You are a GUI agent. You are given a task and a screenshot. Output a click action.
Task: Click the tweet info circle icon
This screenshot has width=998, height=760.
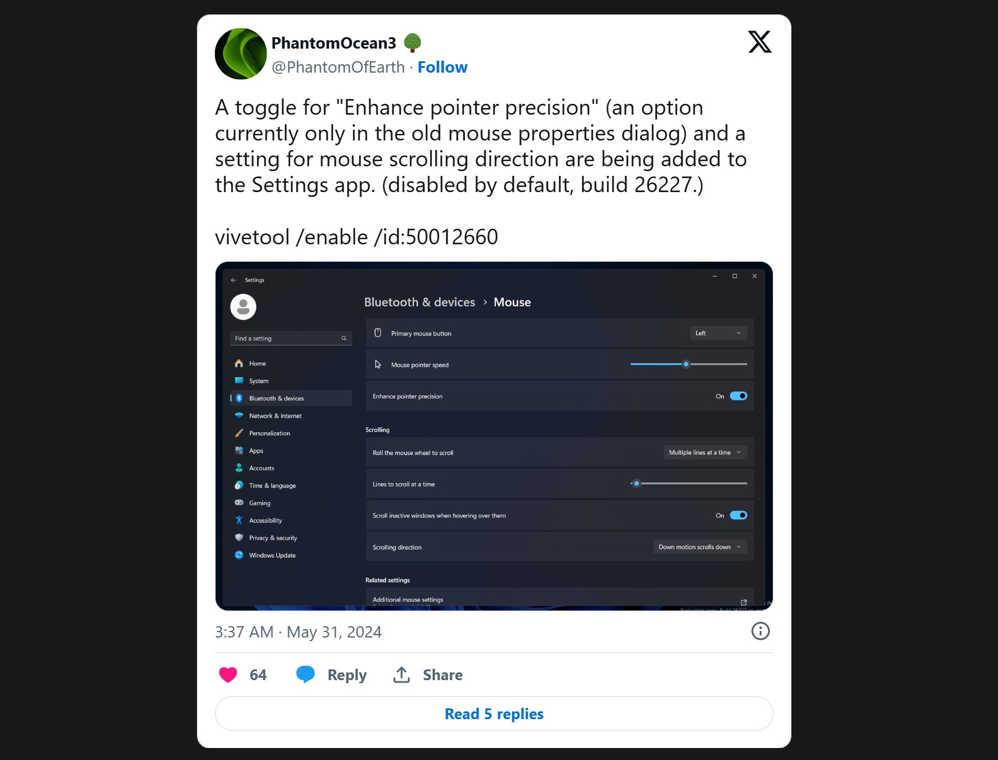tap(760, 631)
